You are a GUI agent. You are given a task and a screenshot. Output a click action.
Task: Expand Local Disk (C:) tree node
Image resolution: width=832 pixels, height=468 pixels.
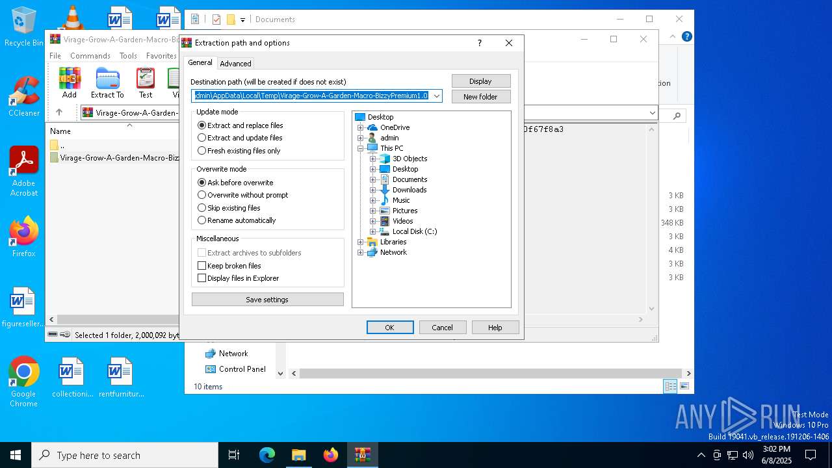tap(373, 231)
